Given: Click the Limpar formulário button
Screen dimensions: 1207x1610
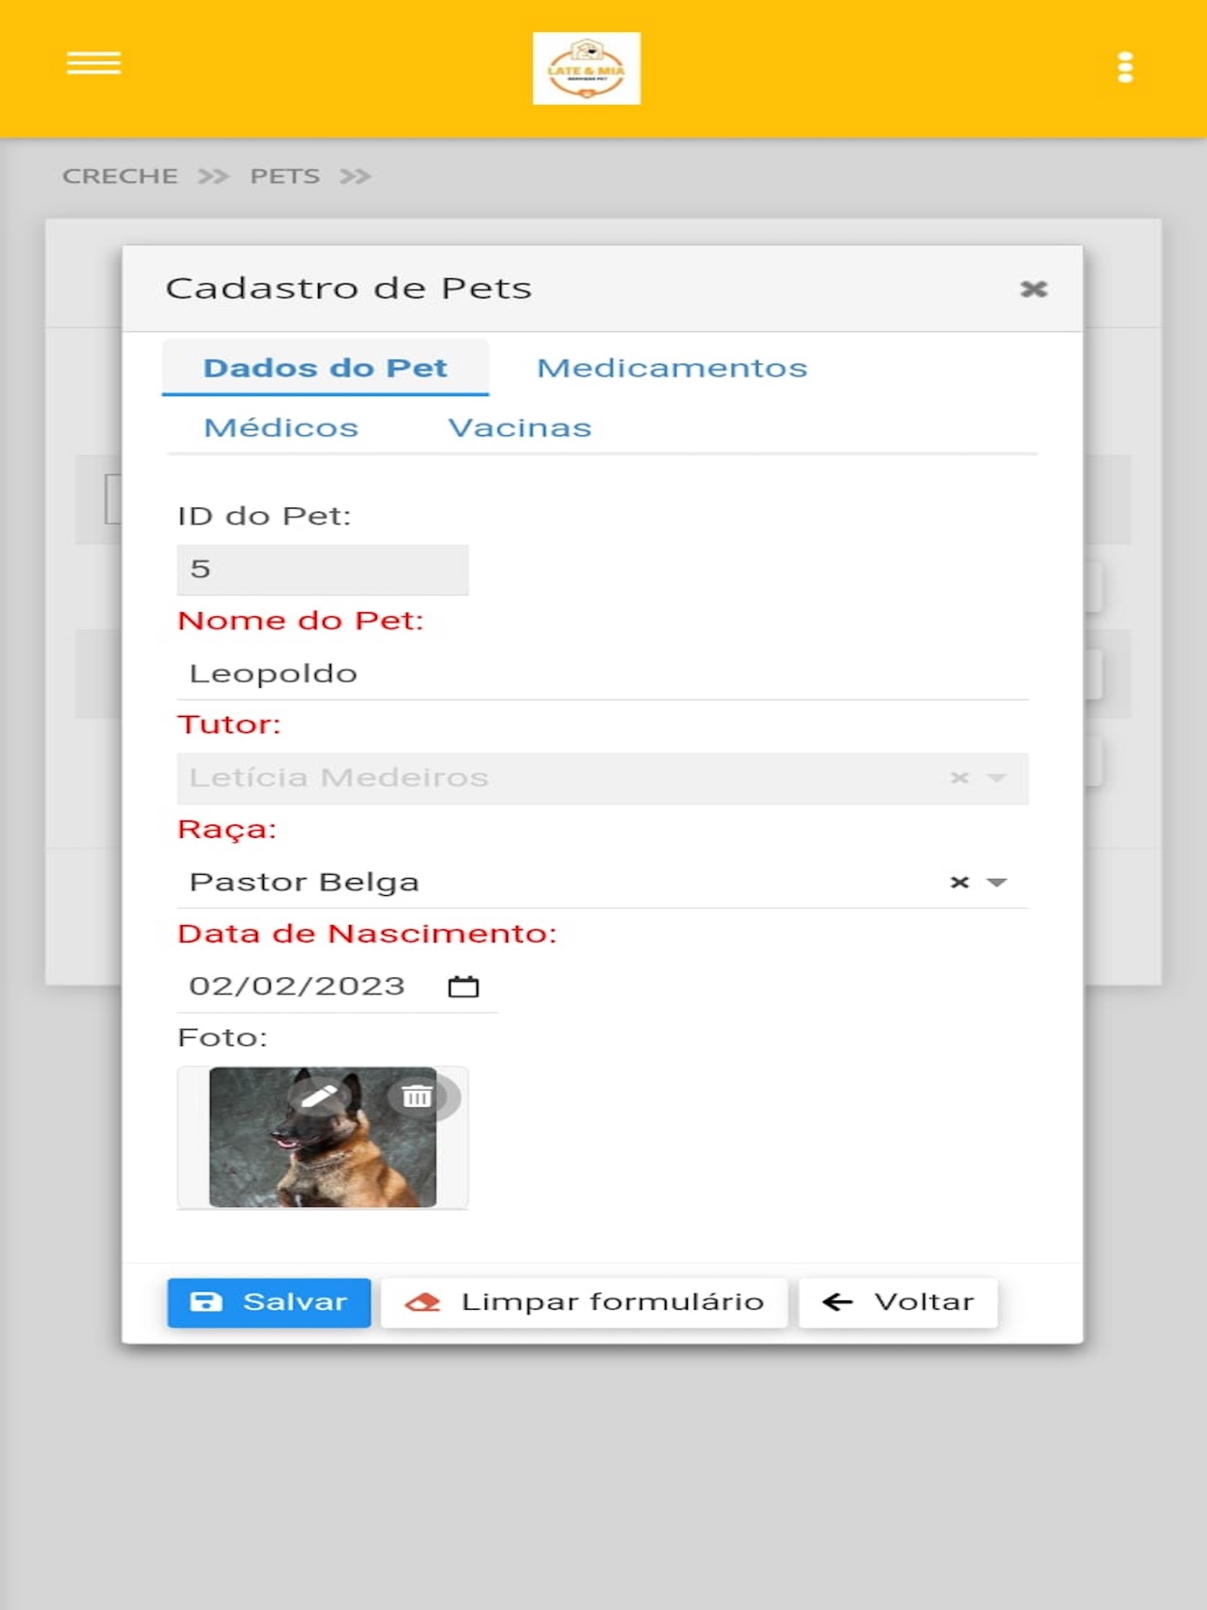Looking at the screenshot, I should (x=584, y=1302).
